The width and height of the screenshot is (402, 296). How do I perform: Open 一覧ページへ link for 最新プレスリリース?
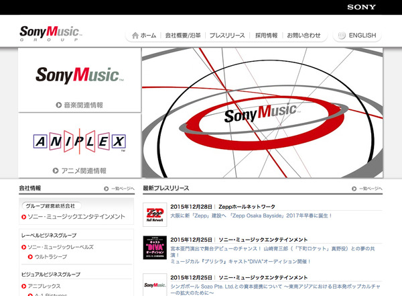(371, 189)
